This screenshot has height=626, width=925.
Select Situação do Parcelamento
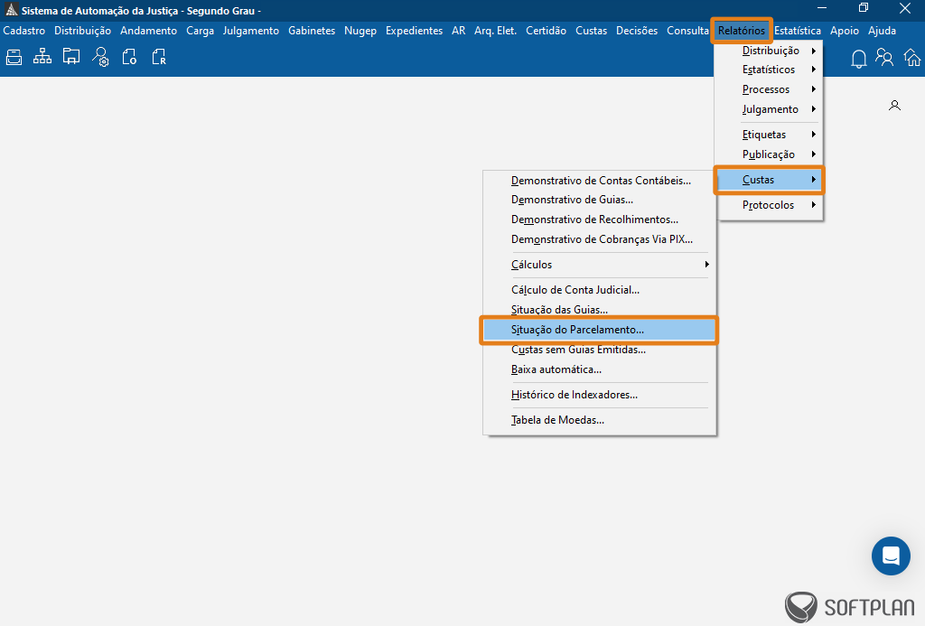tap(600, 330)
